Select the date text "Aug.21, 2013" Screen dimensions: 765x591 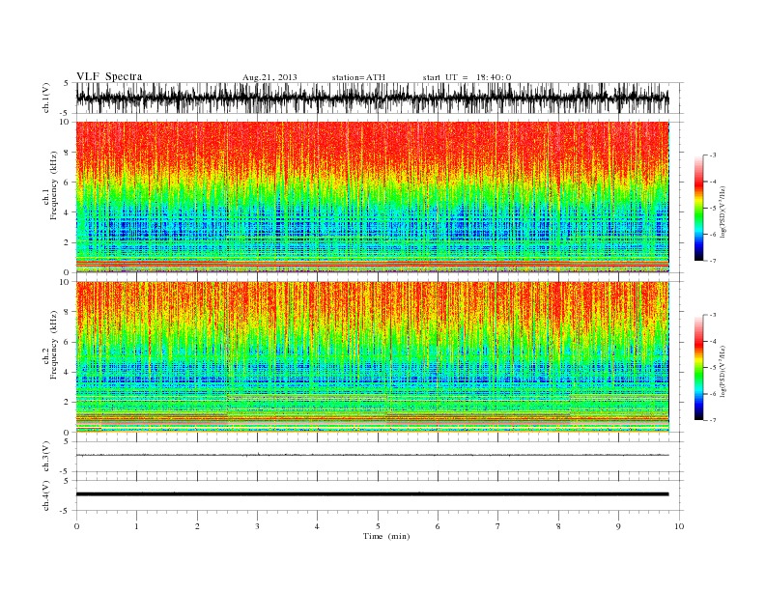click(x=269, y=77)
